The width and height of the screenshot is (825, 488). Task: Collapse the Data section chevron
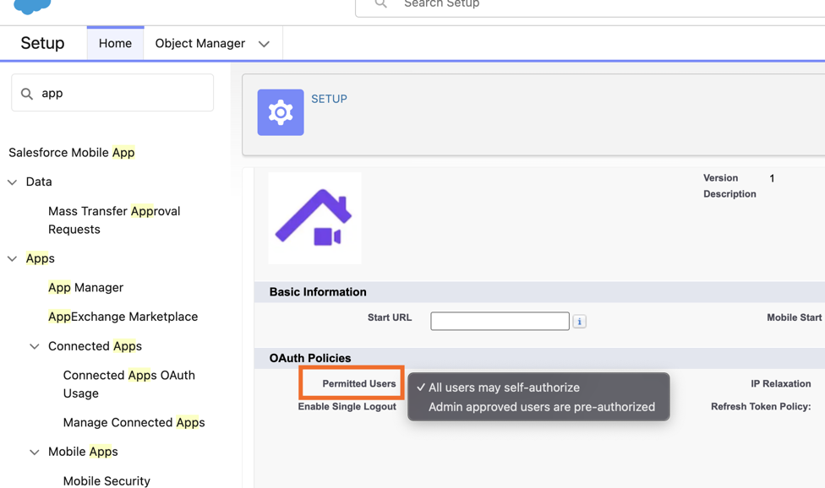[12, 182]
